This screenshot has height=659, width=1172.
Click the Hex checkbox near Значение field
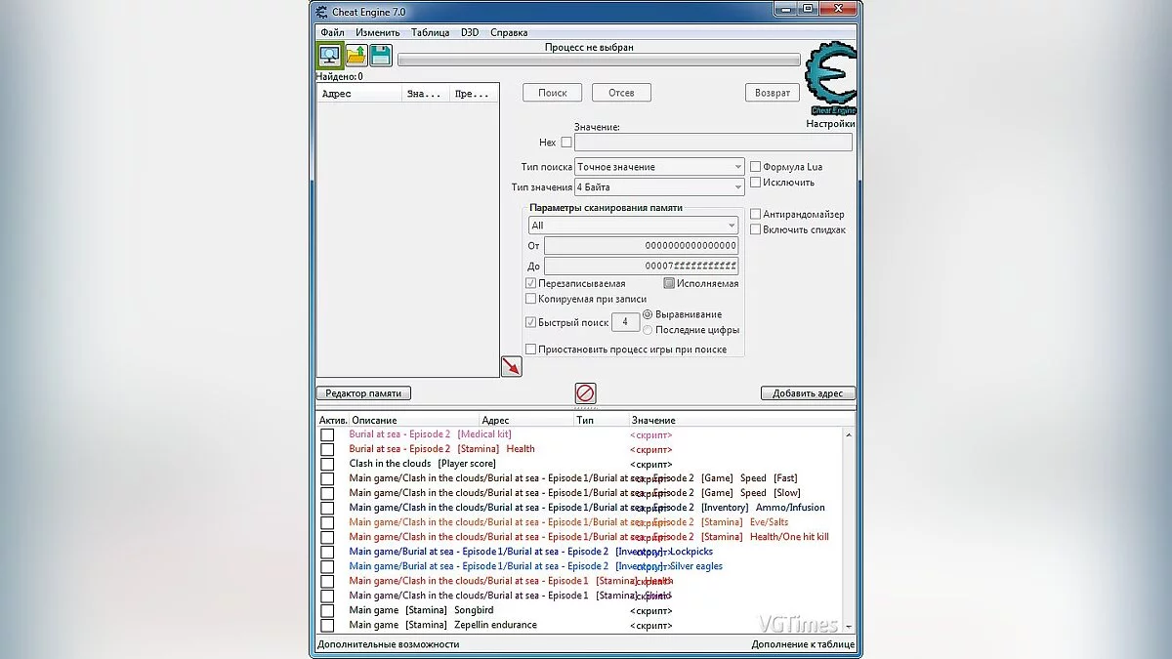[x=566, y=142]
